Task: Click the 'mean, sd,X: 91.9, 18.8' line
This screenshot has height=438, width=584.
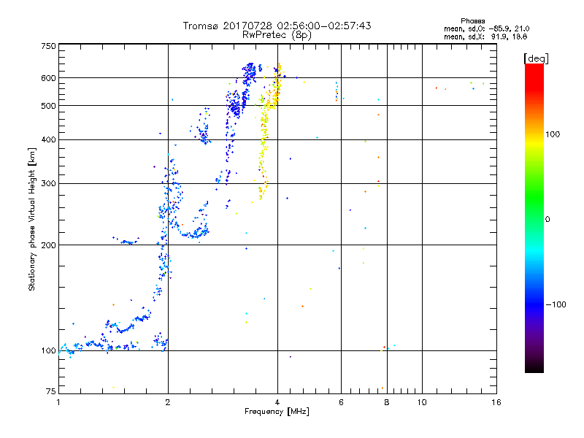Action: pos(485,36)
